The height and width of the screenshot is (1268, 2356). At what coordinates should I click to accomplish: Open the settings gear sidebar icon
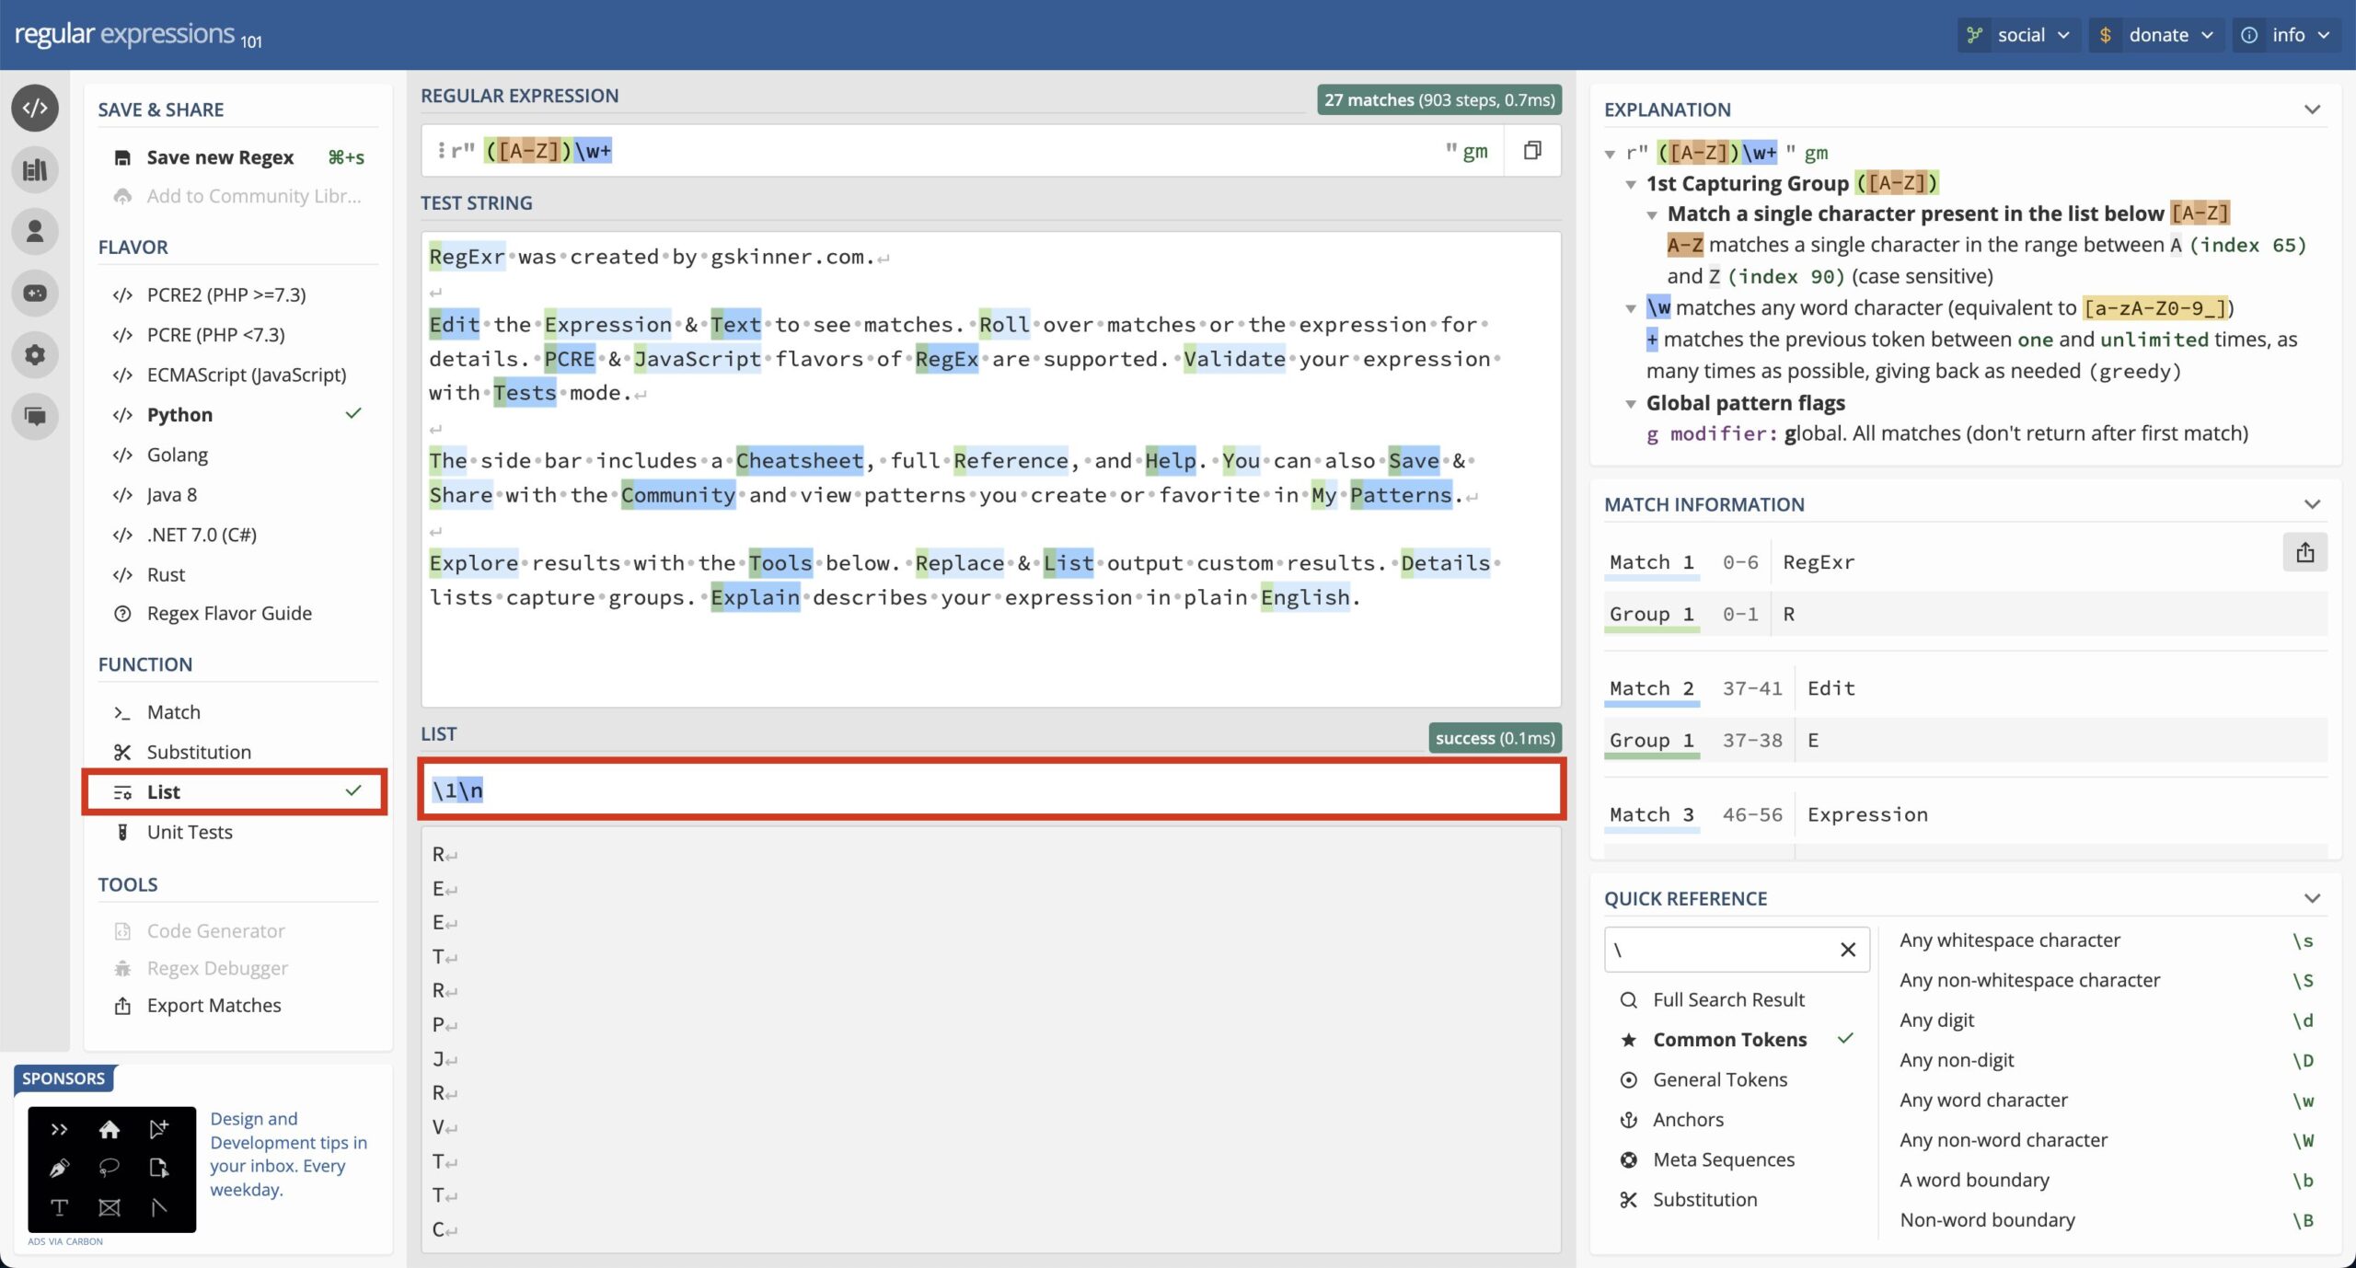click(35, 354)
